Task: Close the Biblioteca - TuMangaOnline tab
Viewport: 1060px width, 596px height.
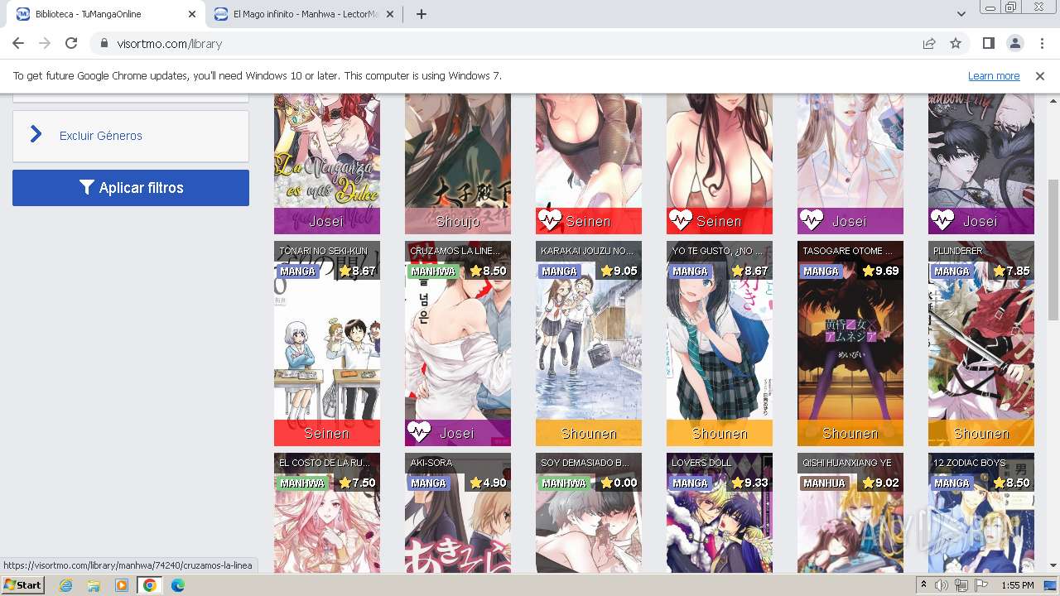Action: click(x=192, y=14)
